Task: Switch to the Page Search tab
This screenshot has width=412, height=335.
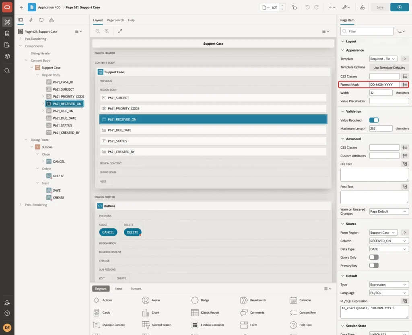Action: (x=115, y=20)
